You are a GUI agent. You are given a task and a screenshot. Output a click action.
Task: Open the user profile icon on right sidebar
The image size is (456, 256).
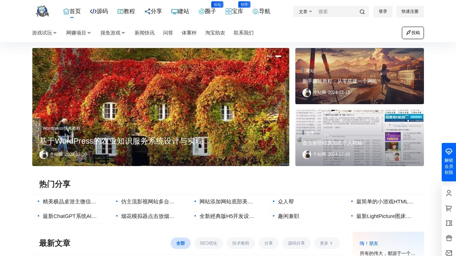click(x=449, y=193)
